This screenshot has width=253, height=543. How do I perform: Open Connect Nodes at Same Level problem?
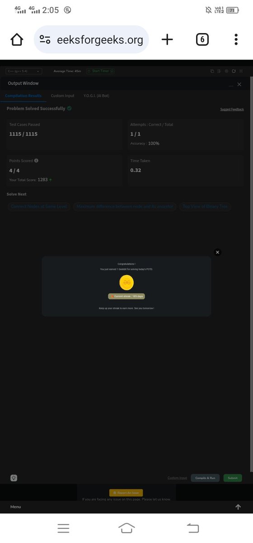click(39, 207)
